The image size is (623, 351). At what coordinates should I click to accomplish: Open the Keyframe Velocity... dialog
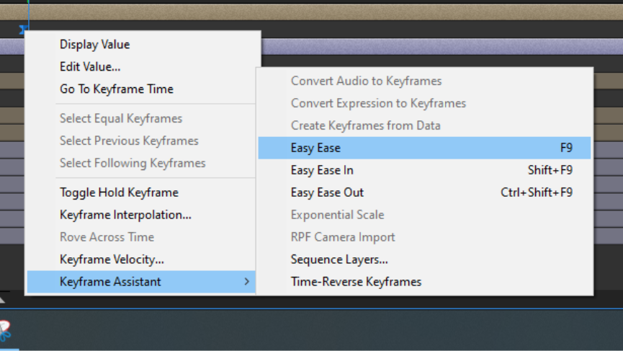[112, 259]
